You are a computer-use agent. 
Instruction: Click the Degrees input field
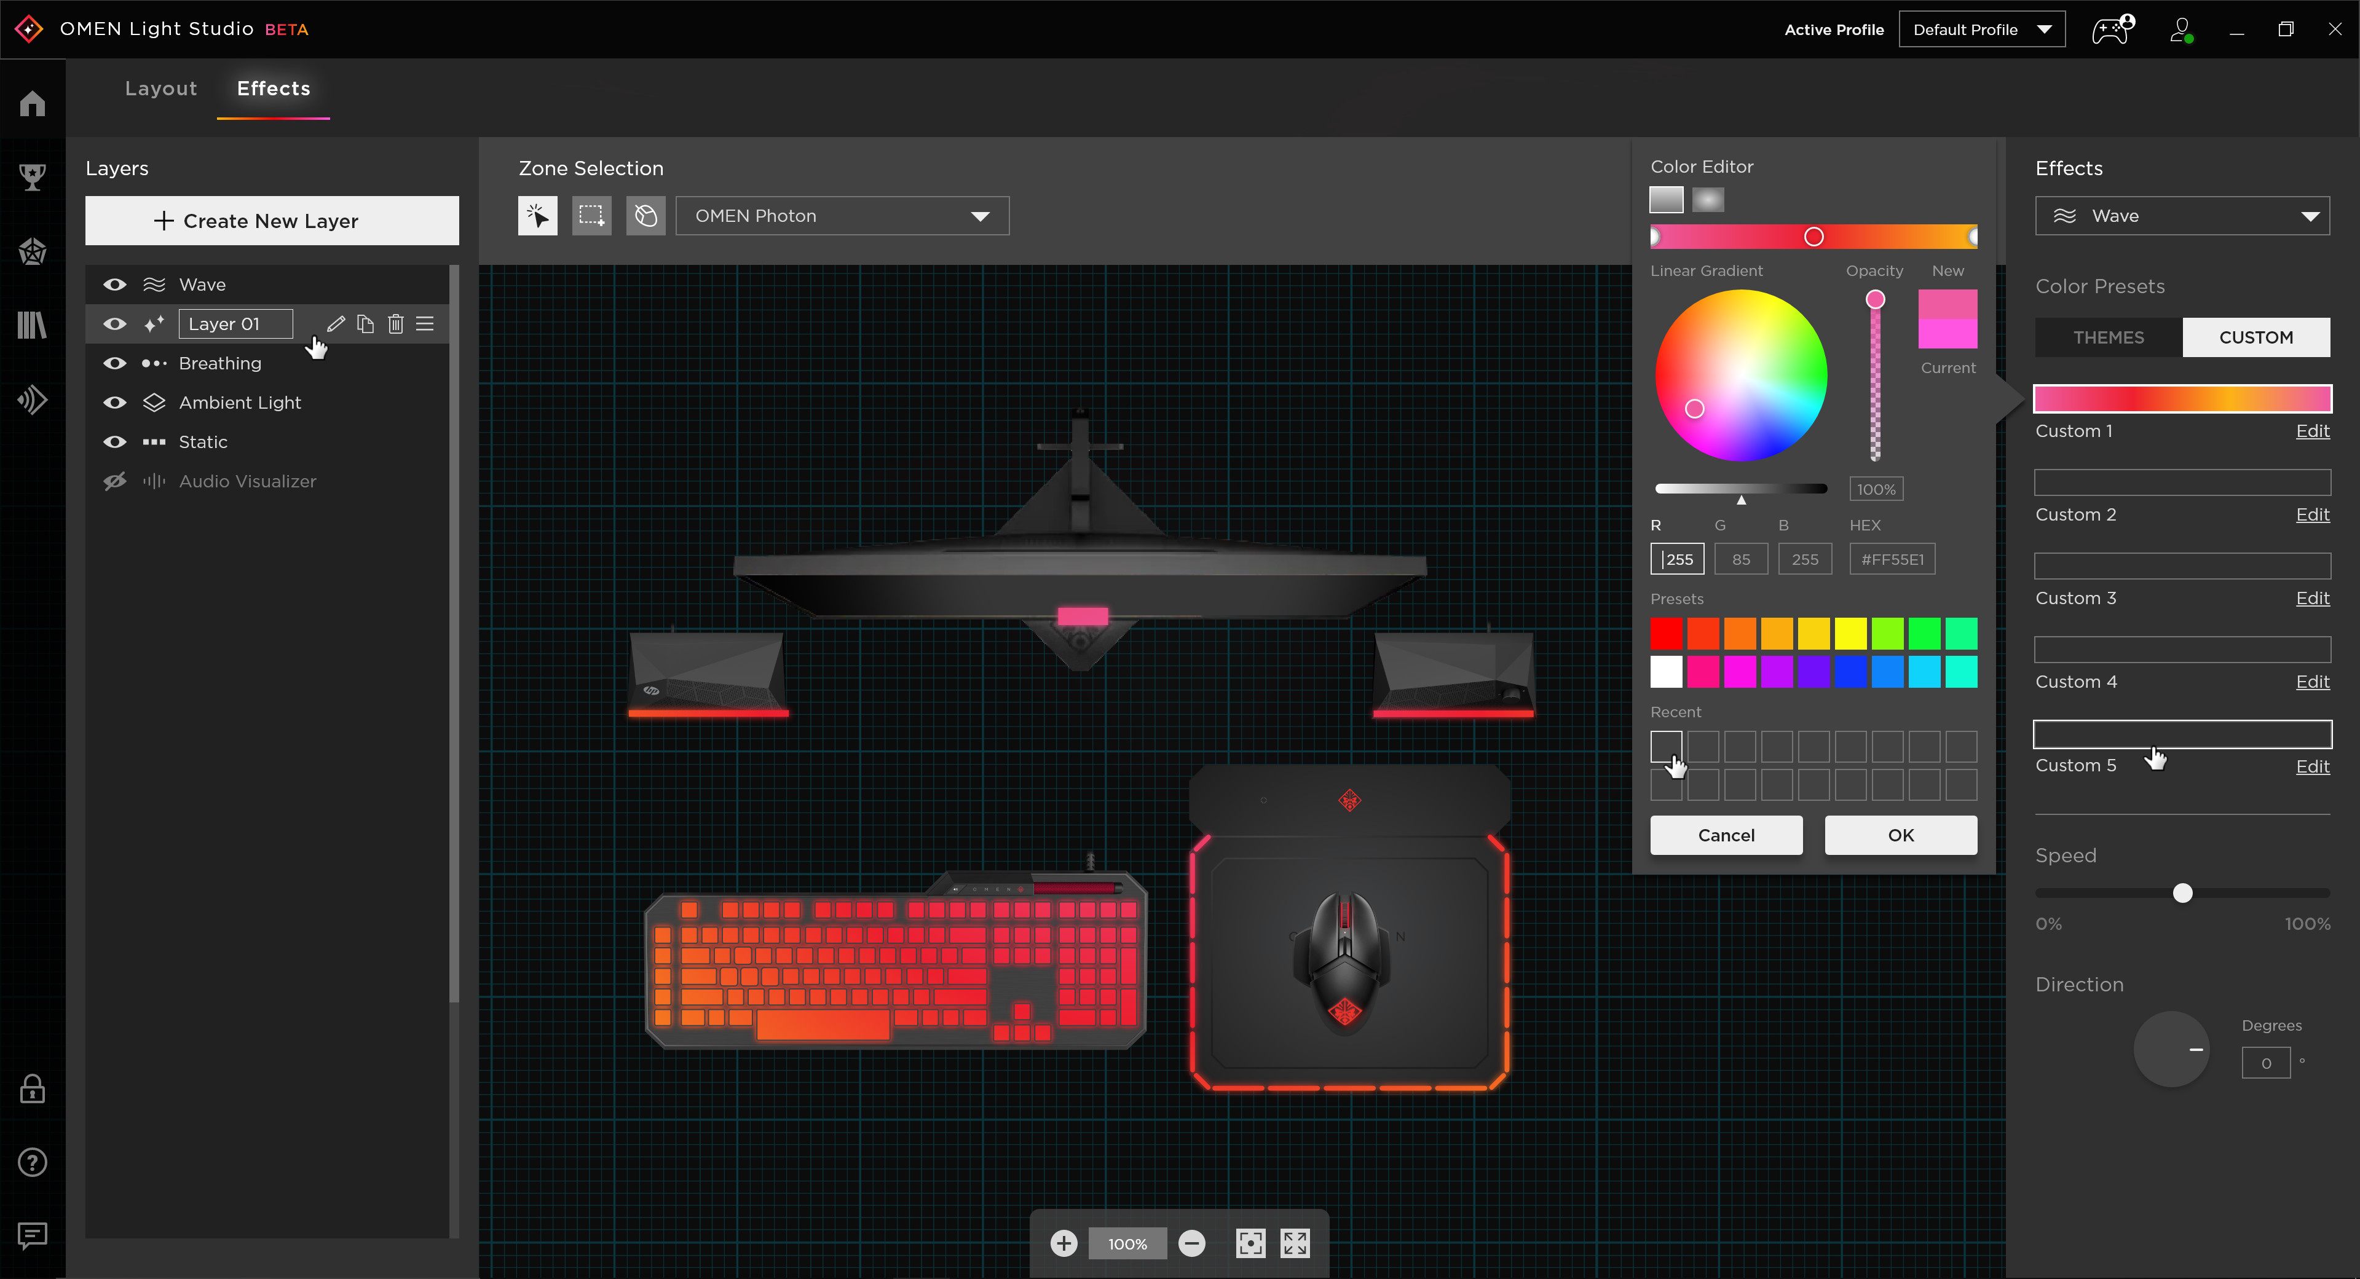click(x=2265, y=1063)
